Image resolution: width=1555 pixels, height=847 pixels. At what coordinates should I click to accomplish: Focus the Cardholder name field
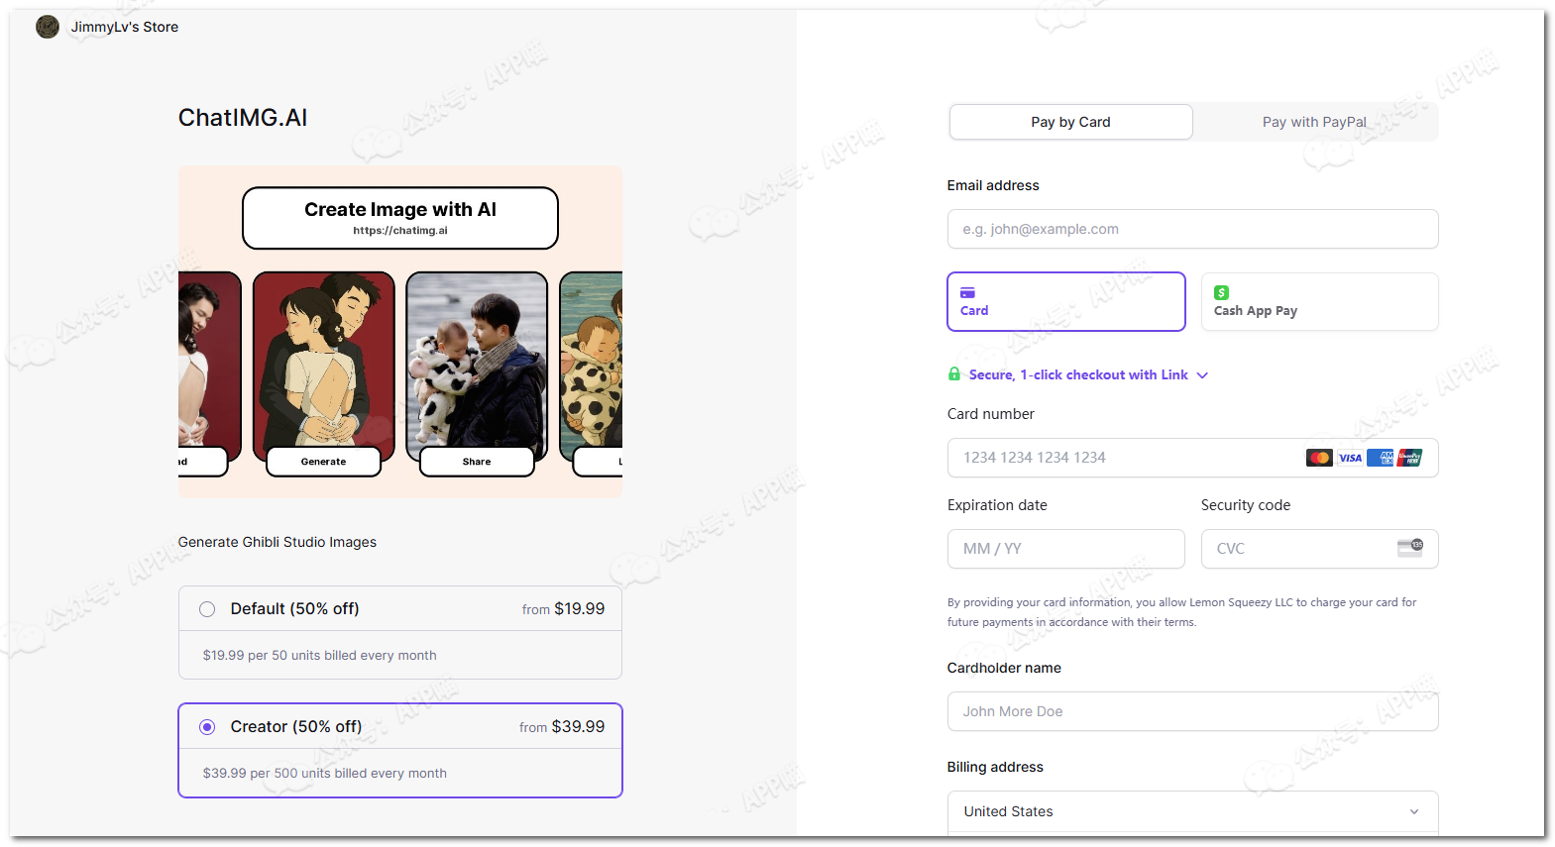[1192, 711]
